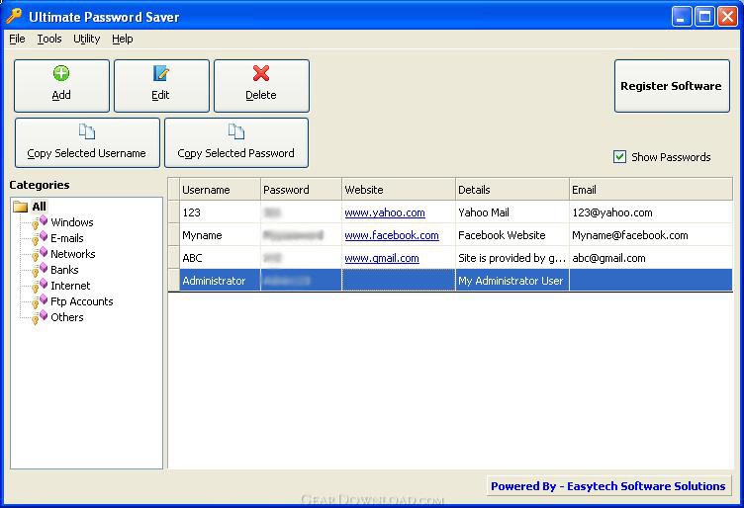Click the row selector left of Administrator
Image resolution: width=744 pixels, height=508 pixels.
(x=174, y=281)
